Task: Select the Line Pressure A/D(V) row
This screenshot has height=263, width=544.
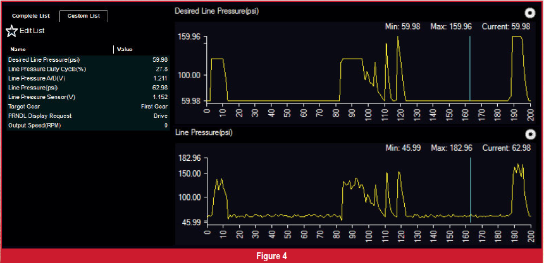Action: tap(87, 78)
